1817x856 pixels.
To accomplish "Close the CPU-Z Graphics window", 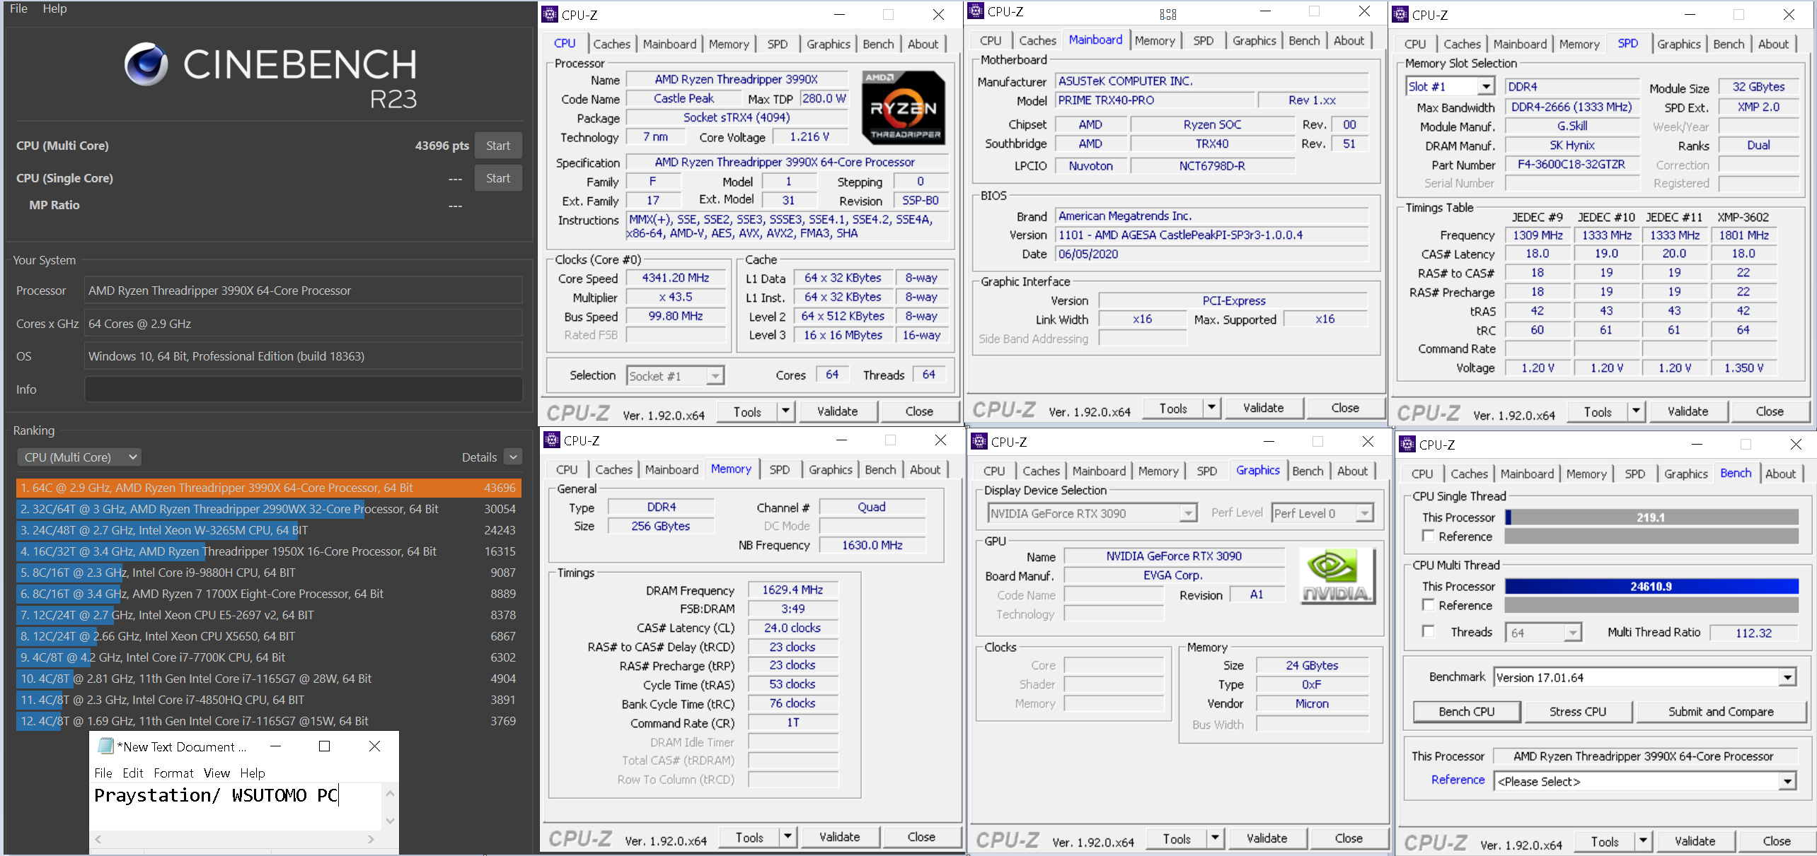I will 1368,441.
